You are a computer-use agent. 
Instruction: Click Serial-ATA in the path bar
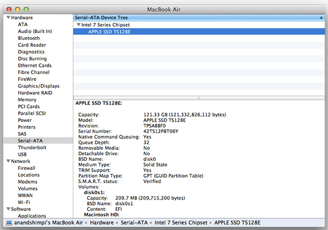[x=134, y=223]
